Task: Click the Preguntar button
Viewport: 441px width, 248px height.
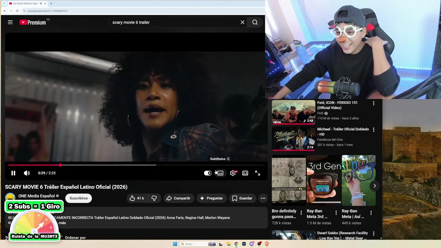Action: pos(212,198)
